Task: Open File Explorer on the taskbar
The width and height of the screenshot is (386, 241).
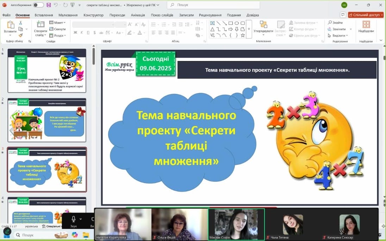Action: pos(86,235)
